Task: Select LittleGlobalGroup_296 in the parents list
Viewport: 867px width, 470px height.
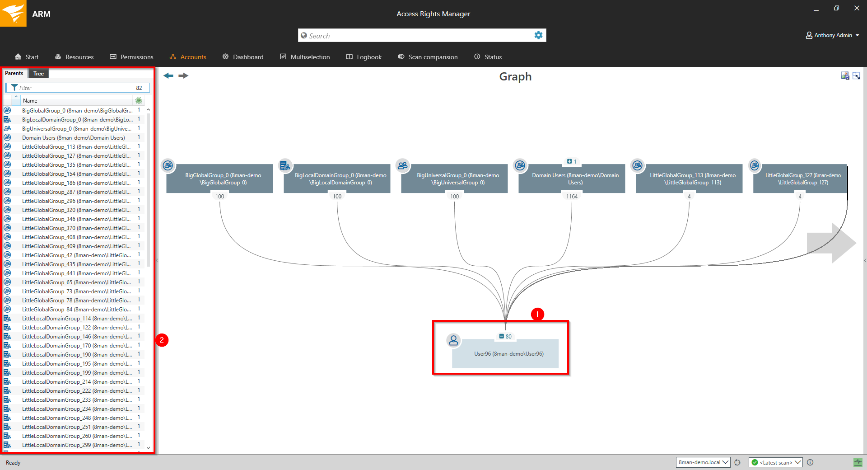Action: (76, 201)
